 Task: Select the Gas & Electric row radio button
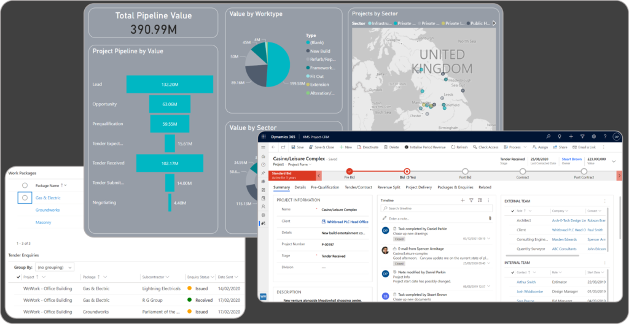tap(25, 198)
